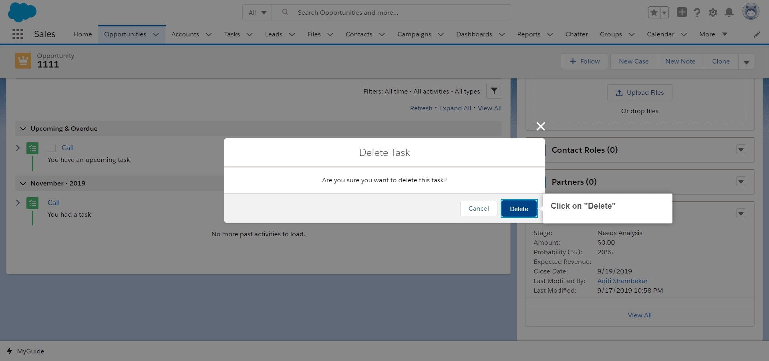The image size is (769, 361).
Task: Open the search scope All dropdown
Action: point(257,12)
